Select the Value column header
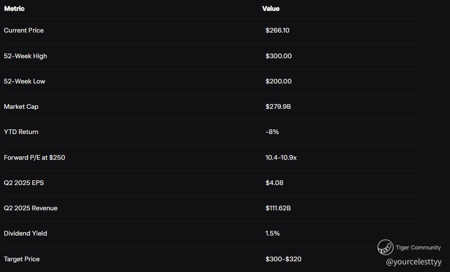The image size is (450, 272). pyautogui.click(x=271, y=9)
